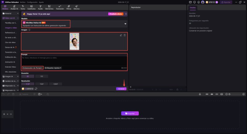The width and height of the screenshot is (247, 134).
Task: Expand the Modelo dropdown arrow
Action: coord(125,24)
